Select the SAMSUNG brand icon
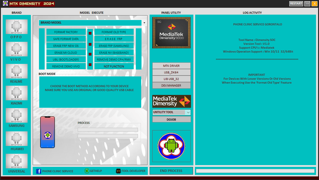319x180 pixels. 16,115
